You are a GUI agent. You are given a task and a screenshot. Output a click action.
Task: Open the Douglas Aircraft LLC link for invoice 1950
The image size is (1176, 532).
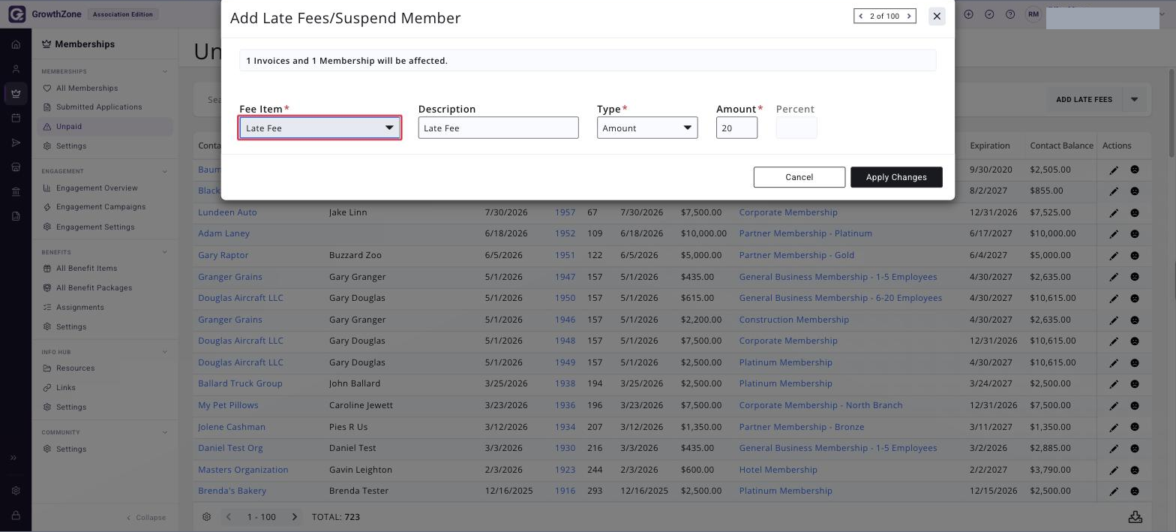click(x=241, y=298)
